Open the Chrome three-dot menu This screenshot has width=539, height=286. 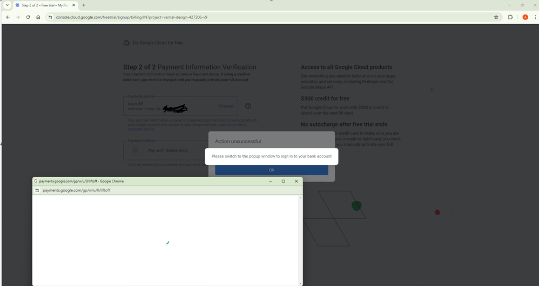click(535, 17)
